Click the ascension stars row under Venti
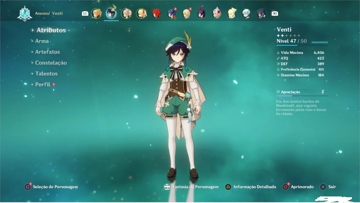The width and height of the screenshot is (360, 203). (x=289, y=36)
